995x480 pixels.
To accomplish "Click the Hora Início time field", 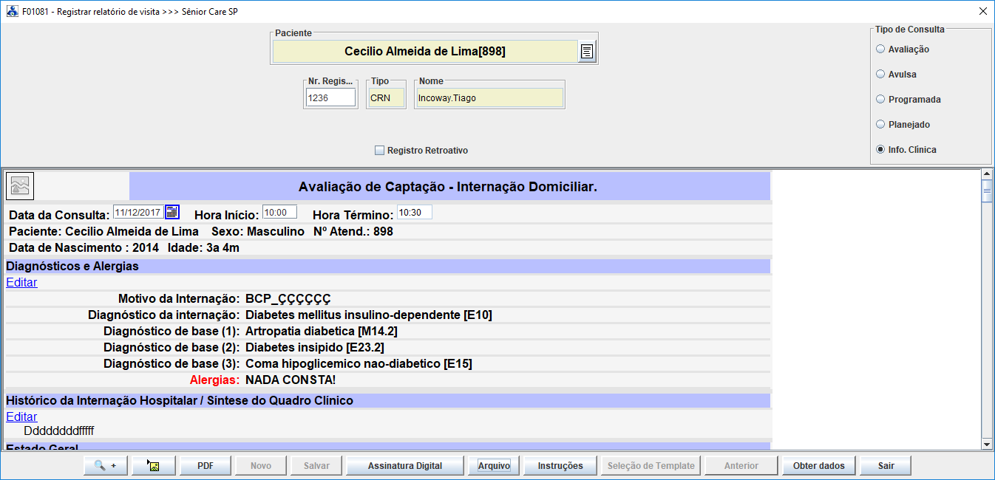I will coord(279,213).
